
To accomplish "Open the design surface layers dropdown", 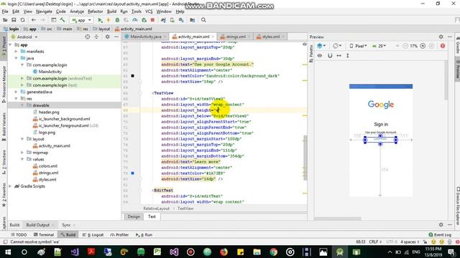I will [x=321, y=46].
